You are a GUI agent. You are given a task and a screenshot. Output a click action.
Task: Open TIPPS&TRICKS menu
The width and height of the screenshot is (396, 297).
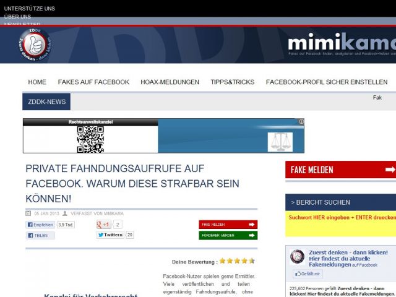tap(233, 82)
